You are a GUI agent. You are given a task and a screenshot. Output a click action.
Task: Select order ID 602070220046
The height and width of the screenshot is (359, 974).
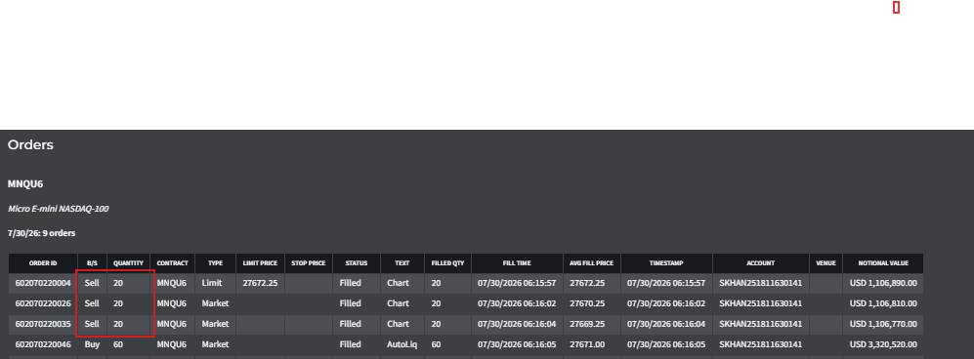(43, 344)
